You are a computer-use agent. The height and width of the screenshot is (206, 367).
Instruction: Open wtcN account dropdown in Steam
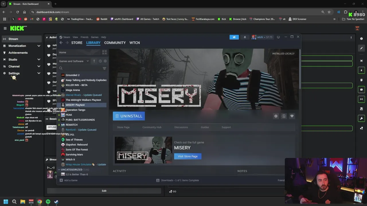pos(262,37)
